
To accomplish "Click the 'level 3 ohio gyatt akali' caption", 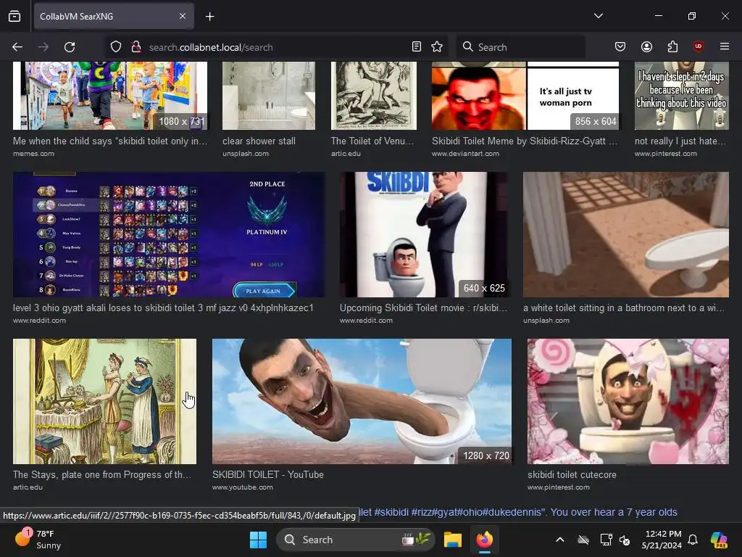I will pyautogui.click(x=163, y=308).
